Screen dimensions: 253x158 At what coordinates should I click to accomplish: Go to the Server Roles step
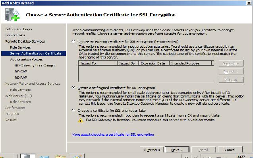pos(15,35)
